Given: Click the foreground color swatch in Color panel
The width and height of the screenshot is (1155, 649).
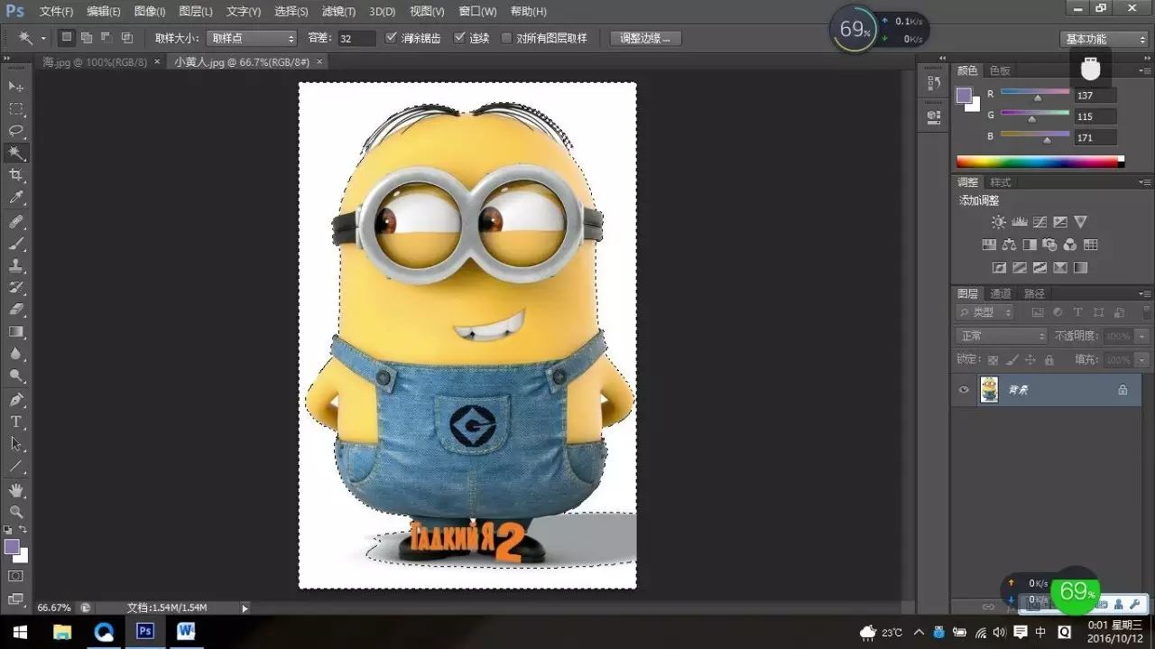Looking at the screenshot, I should coord(964,95).
